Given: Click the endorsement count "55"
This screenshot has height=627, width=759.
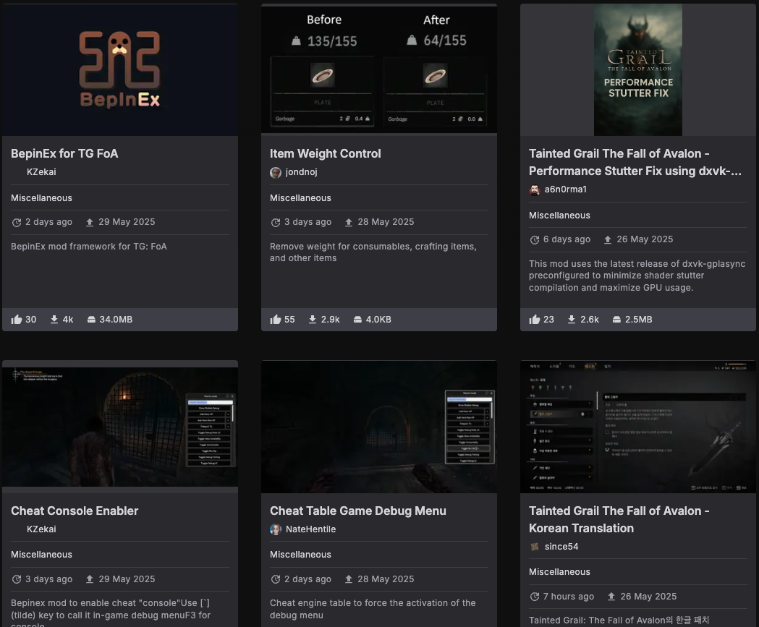Looking at the screenshot, I should click(x=289, y=320).
